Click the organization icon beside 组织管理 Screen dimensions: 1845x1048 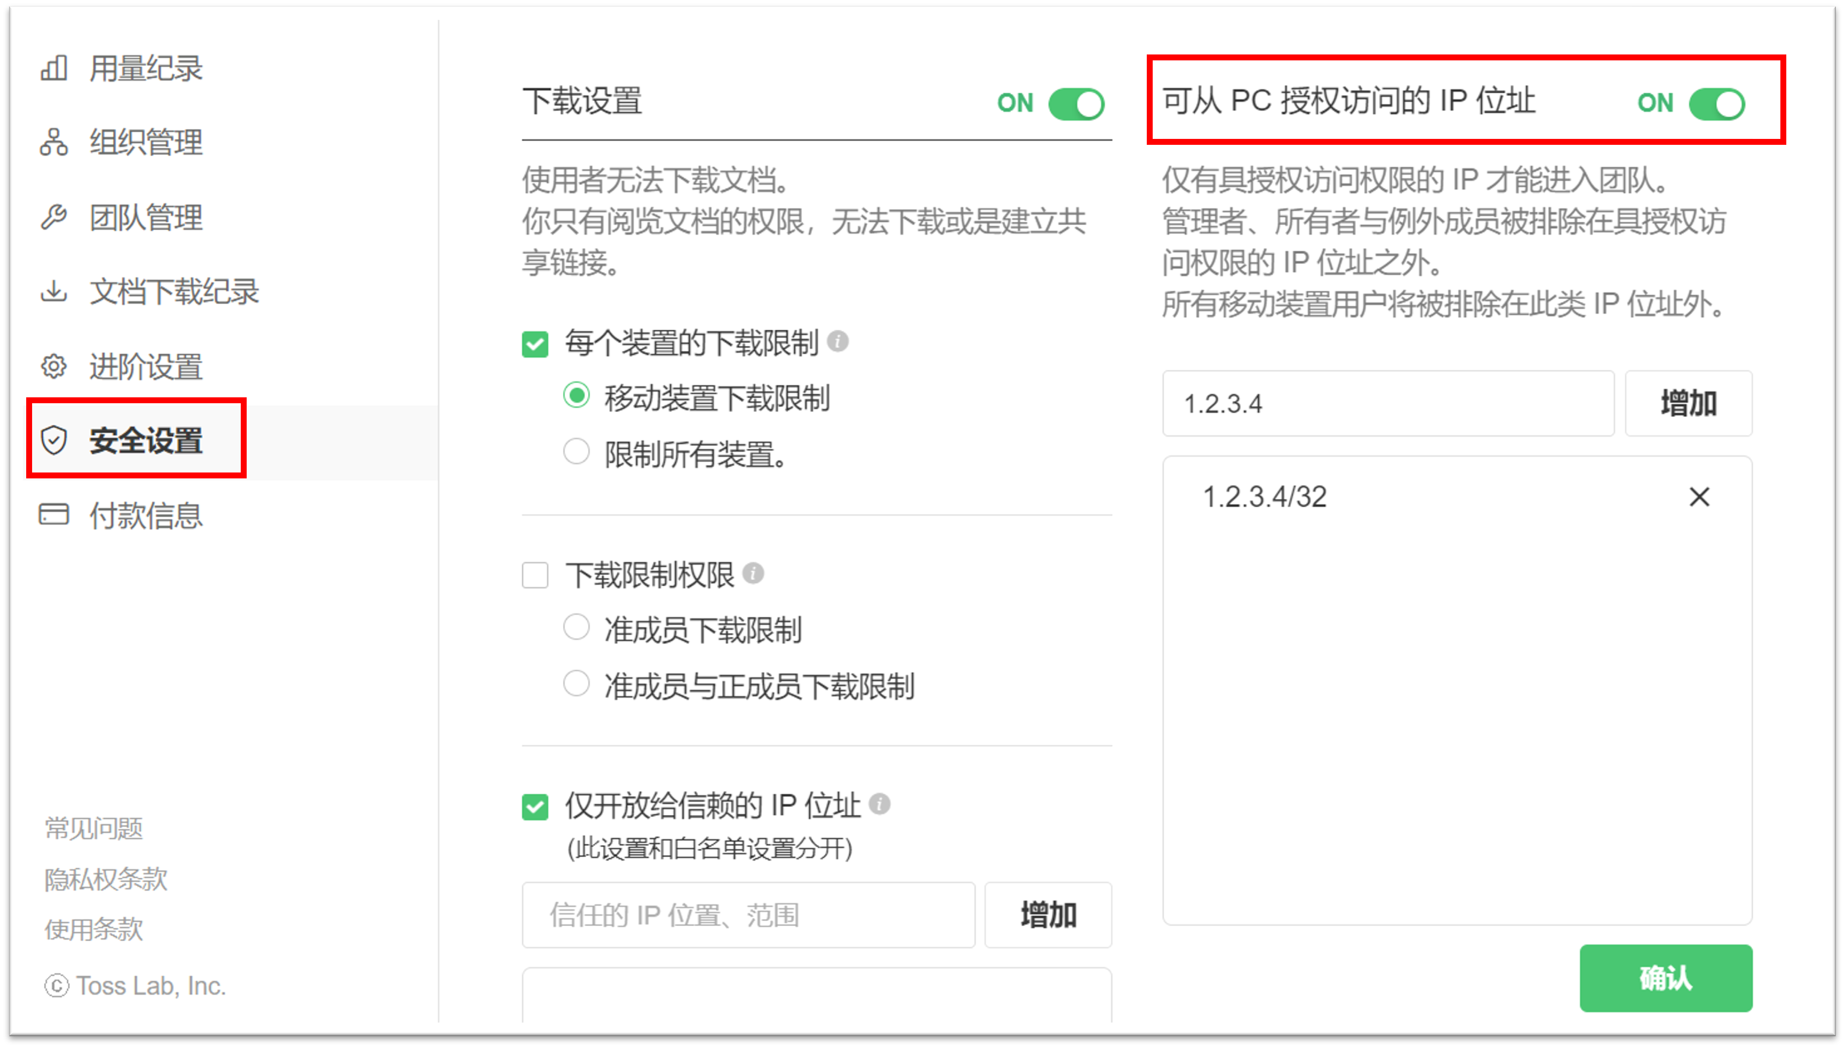(x=54, y=143)
